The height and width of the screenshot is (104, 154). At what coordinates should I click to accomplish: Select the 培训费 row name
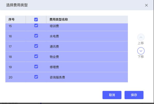54,26
